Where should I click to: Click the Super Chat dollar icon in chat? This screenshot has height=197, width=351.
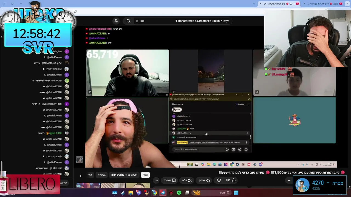tap(233, 149)
